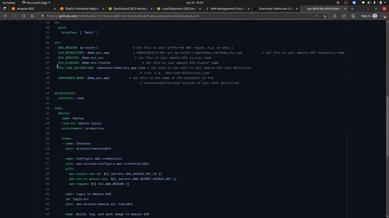Click the volume speaker icon
Viewport: 389px width, 218px height.
tap(369, 2)
